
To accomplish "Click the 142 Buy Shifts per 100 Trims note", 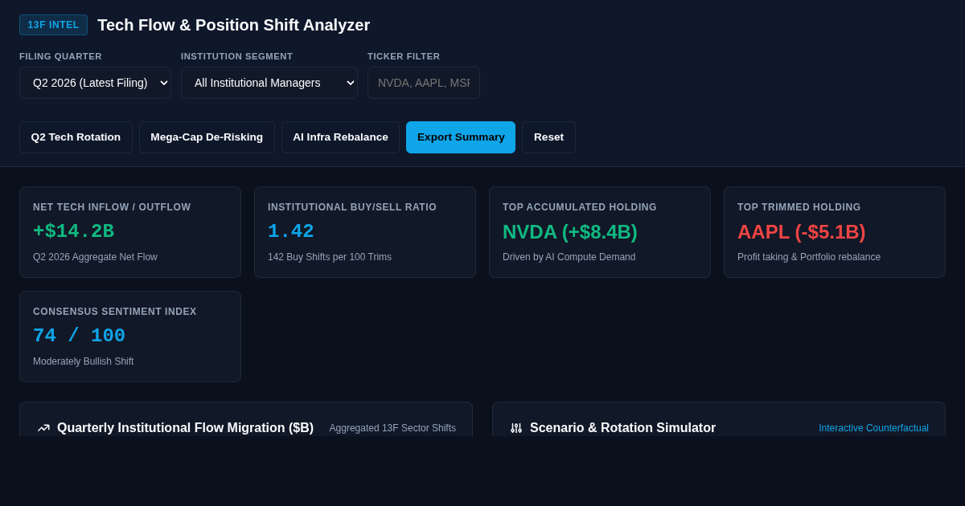I will click(x=330, y=257).
